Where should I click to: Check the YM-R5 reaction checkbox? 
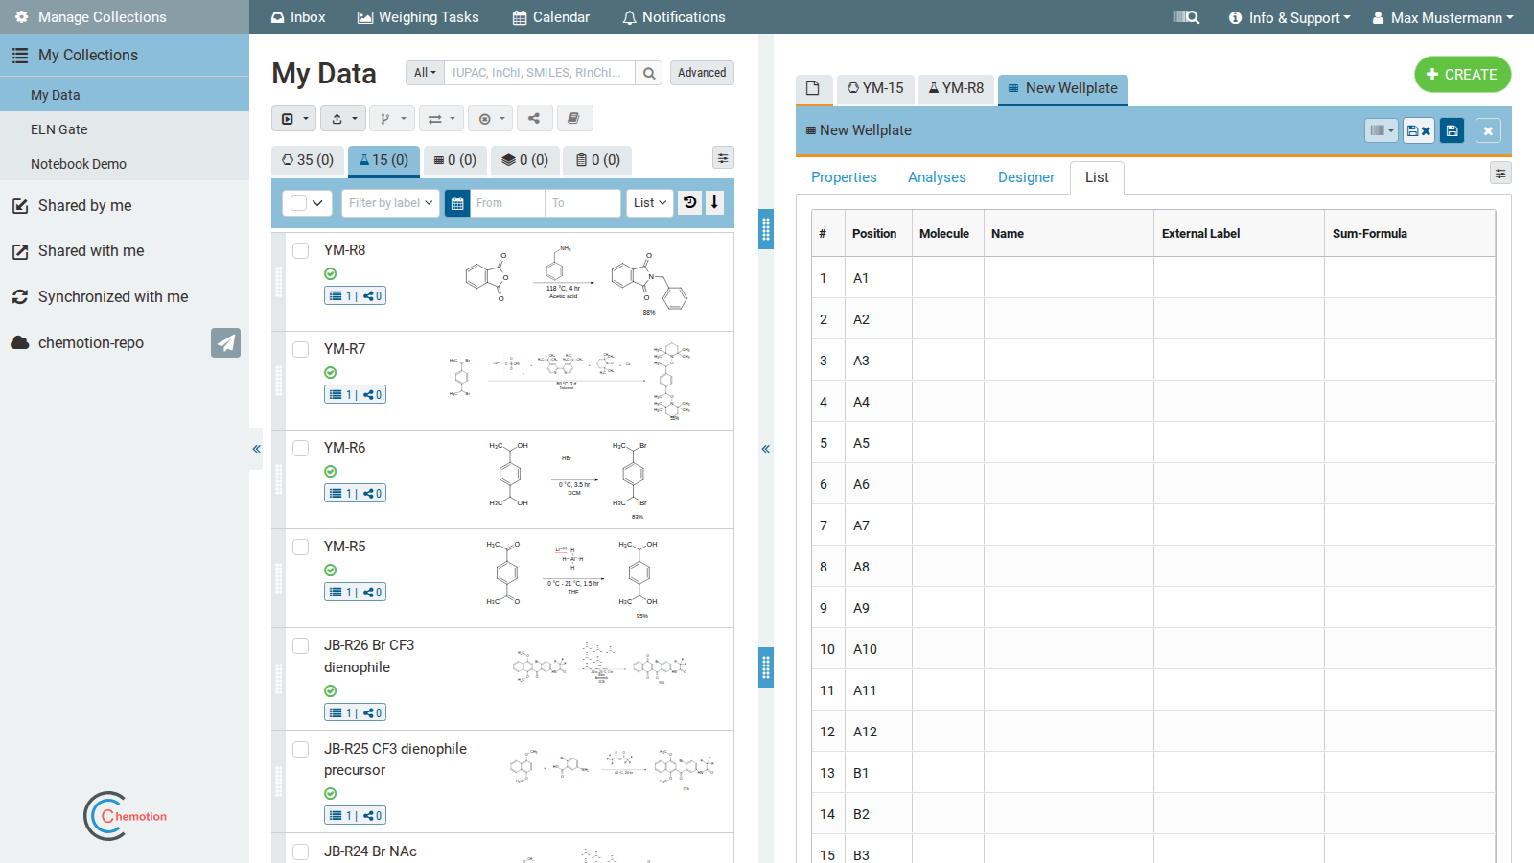[301, 547]
